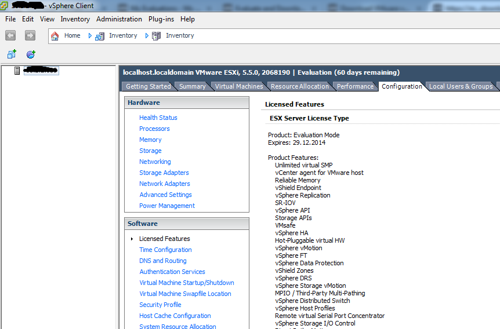500x329 pixels.
Task: Open Virtual Machine Swapfile Location link
Action: pos(185,294)
